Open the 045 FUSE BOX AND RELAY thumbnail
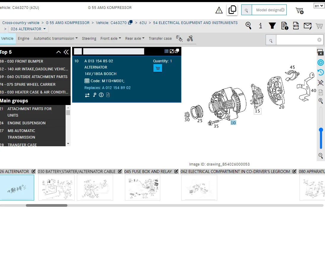This screenshot has width=325, height=259. 142,188
